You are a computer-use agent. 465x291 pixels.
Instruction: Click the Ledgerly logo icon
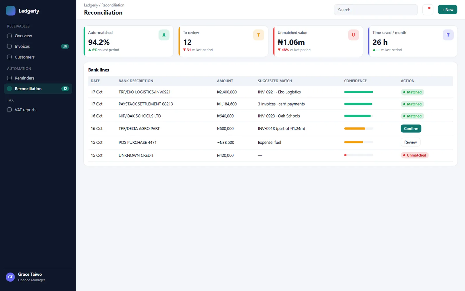pos(11,11)
